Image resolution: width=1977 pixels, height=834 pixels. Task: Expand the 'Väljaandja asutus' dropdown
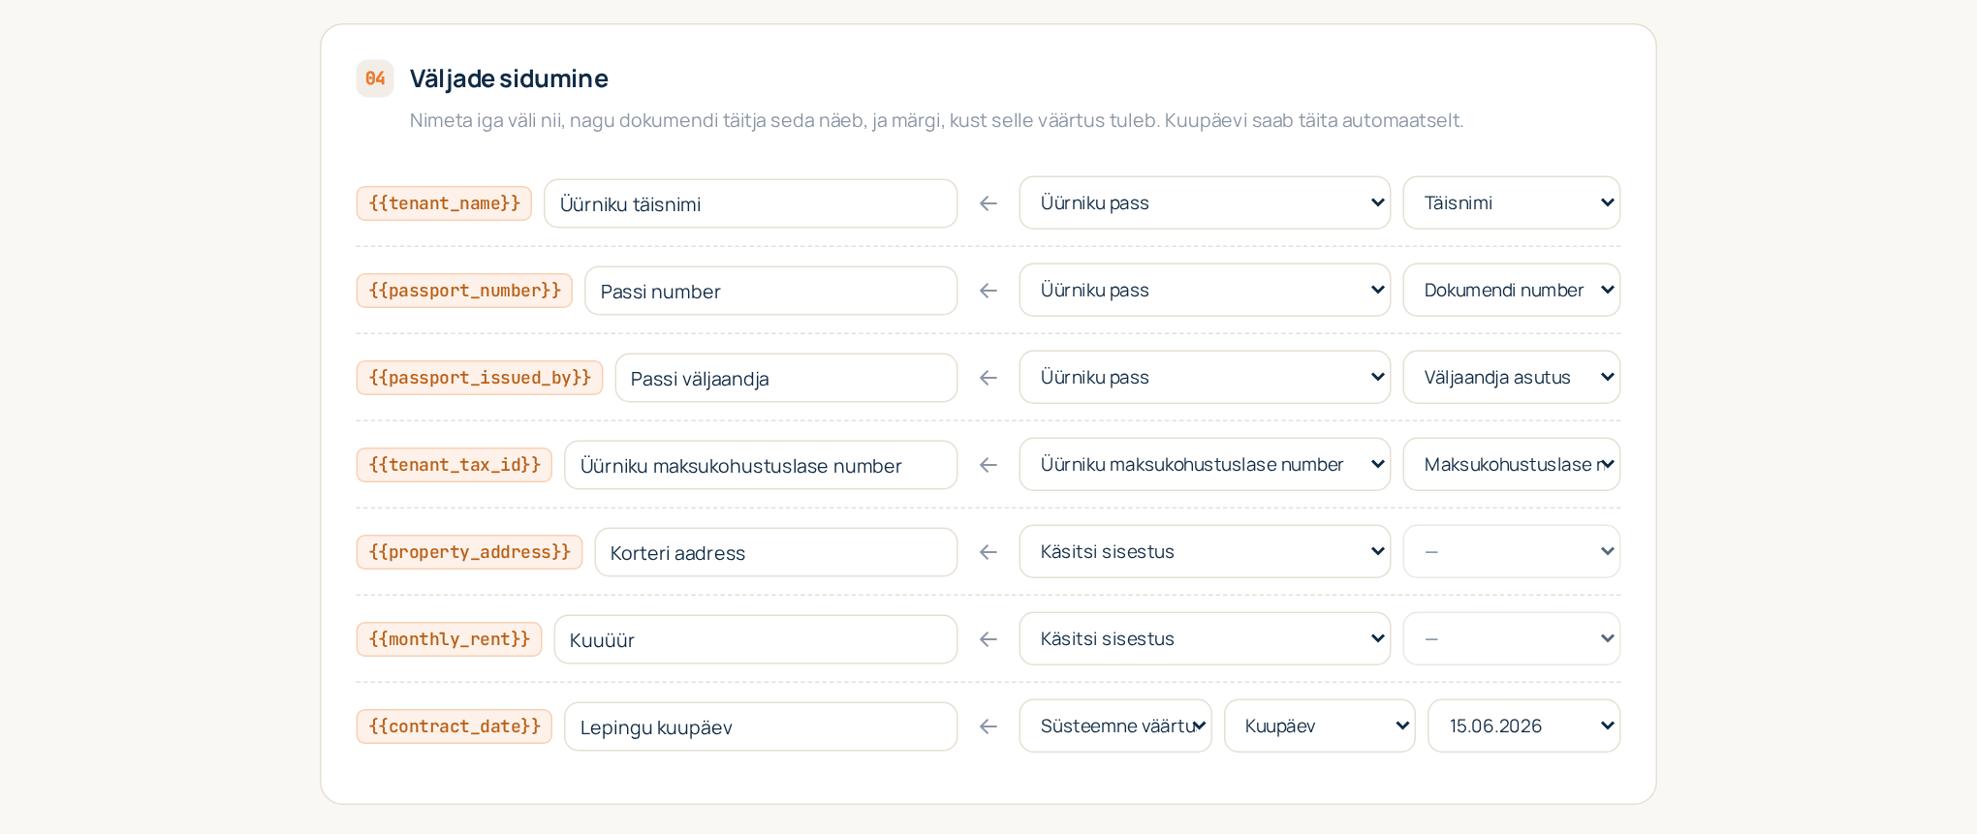coord(1512,377)
